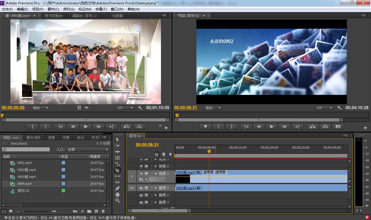Switch to the 效果 tab
This screenshot has width=371, height=220.
(66, 138)
